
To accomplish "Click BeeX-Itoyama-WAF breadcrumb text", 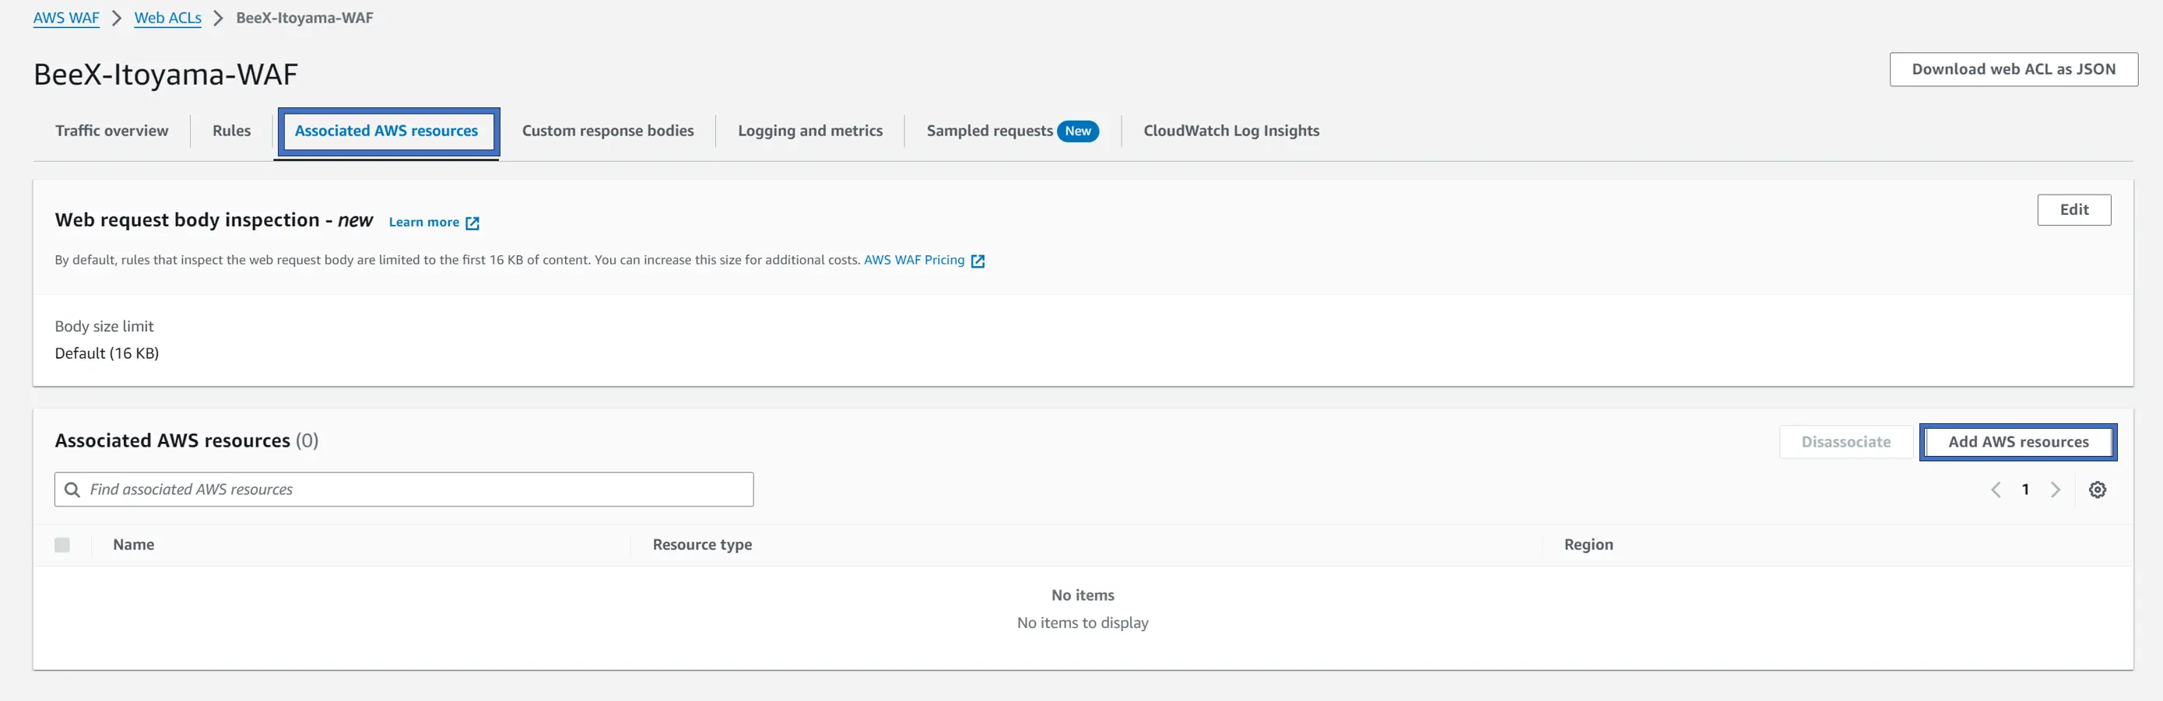I will pos(305,18).
